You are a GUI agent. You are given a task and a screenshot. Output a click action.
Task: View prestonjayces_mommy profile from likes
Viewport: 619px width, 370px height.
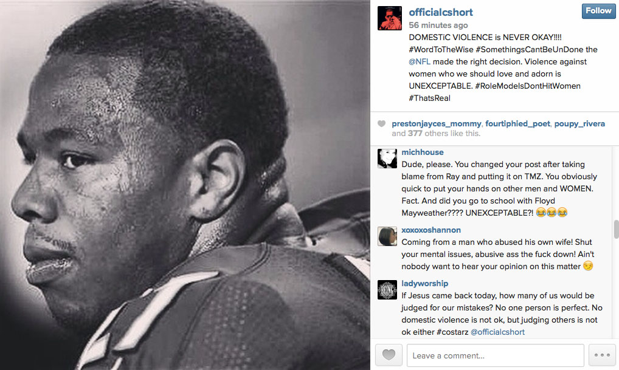(436, 124)
